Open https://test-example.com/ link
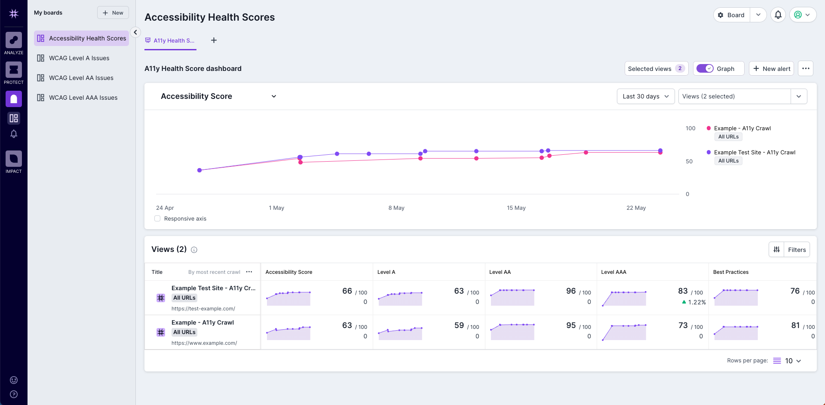The height and width of the screenshot is (405, 825). click(203, 308)
